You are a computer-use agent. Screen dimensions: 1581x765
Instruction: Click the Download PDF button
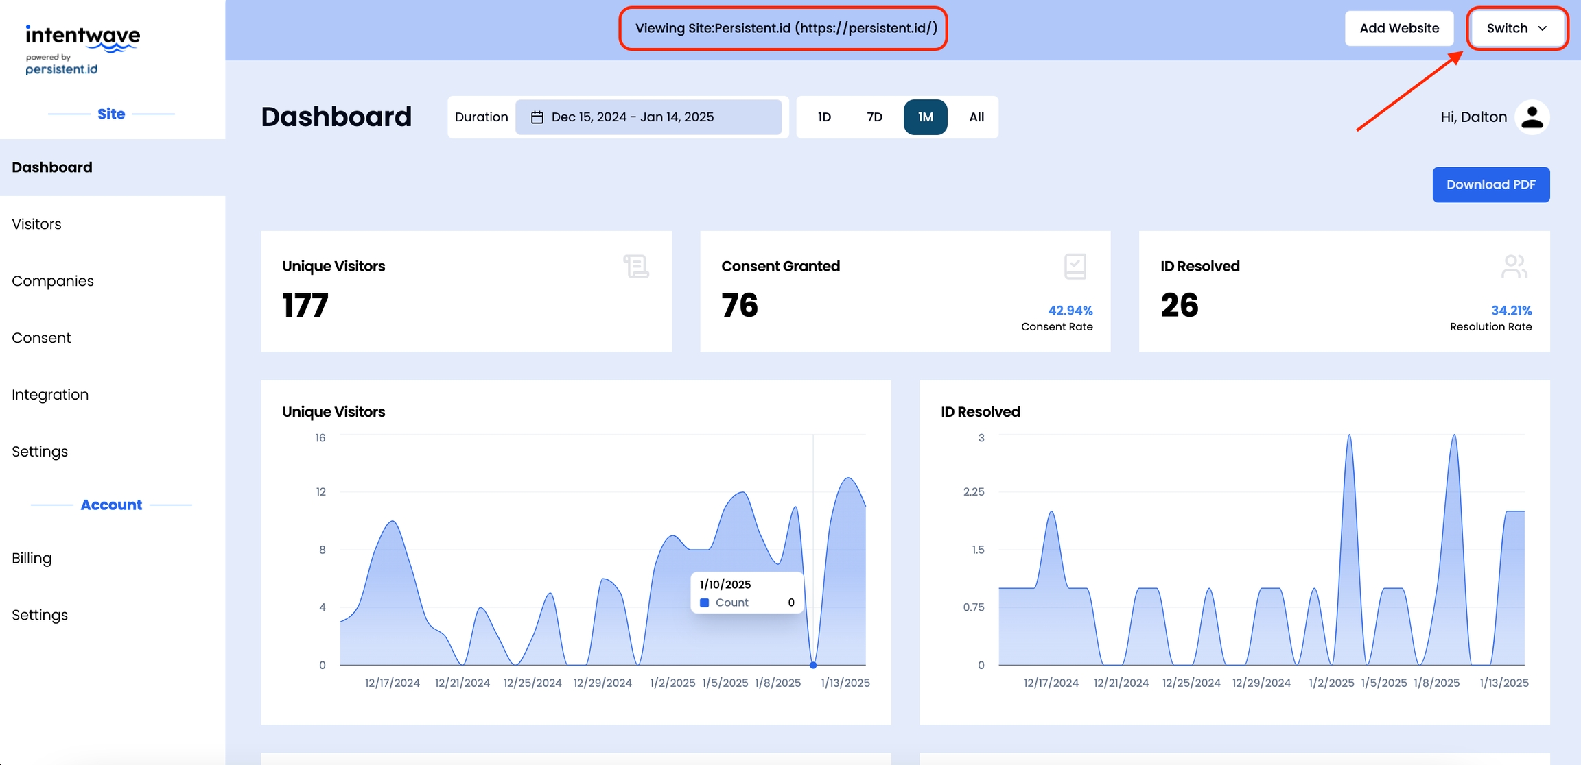pos(1490,184)
